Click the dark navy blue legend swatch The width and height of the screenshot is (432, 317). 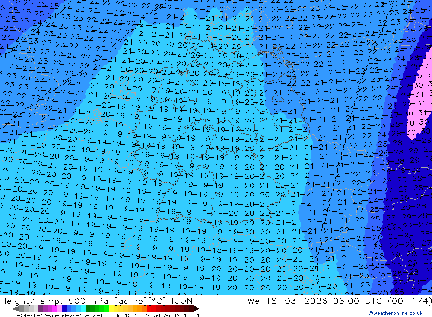point(64,308)
